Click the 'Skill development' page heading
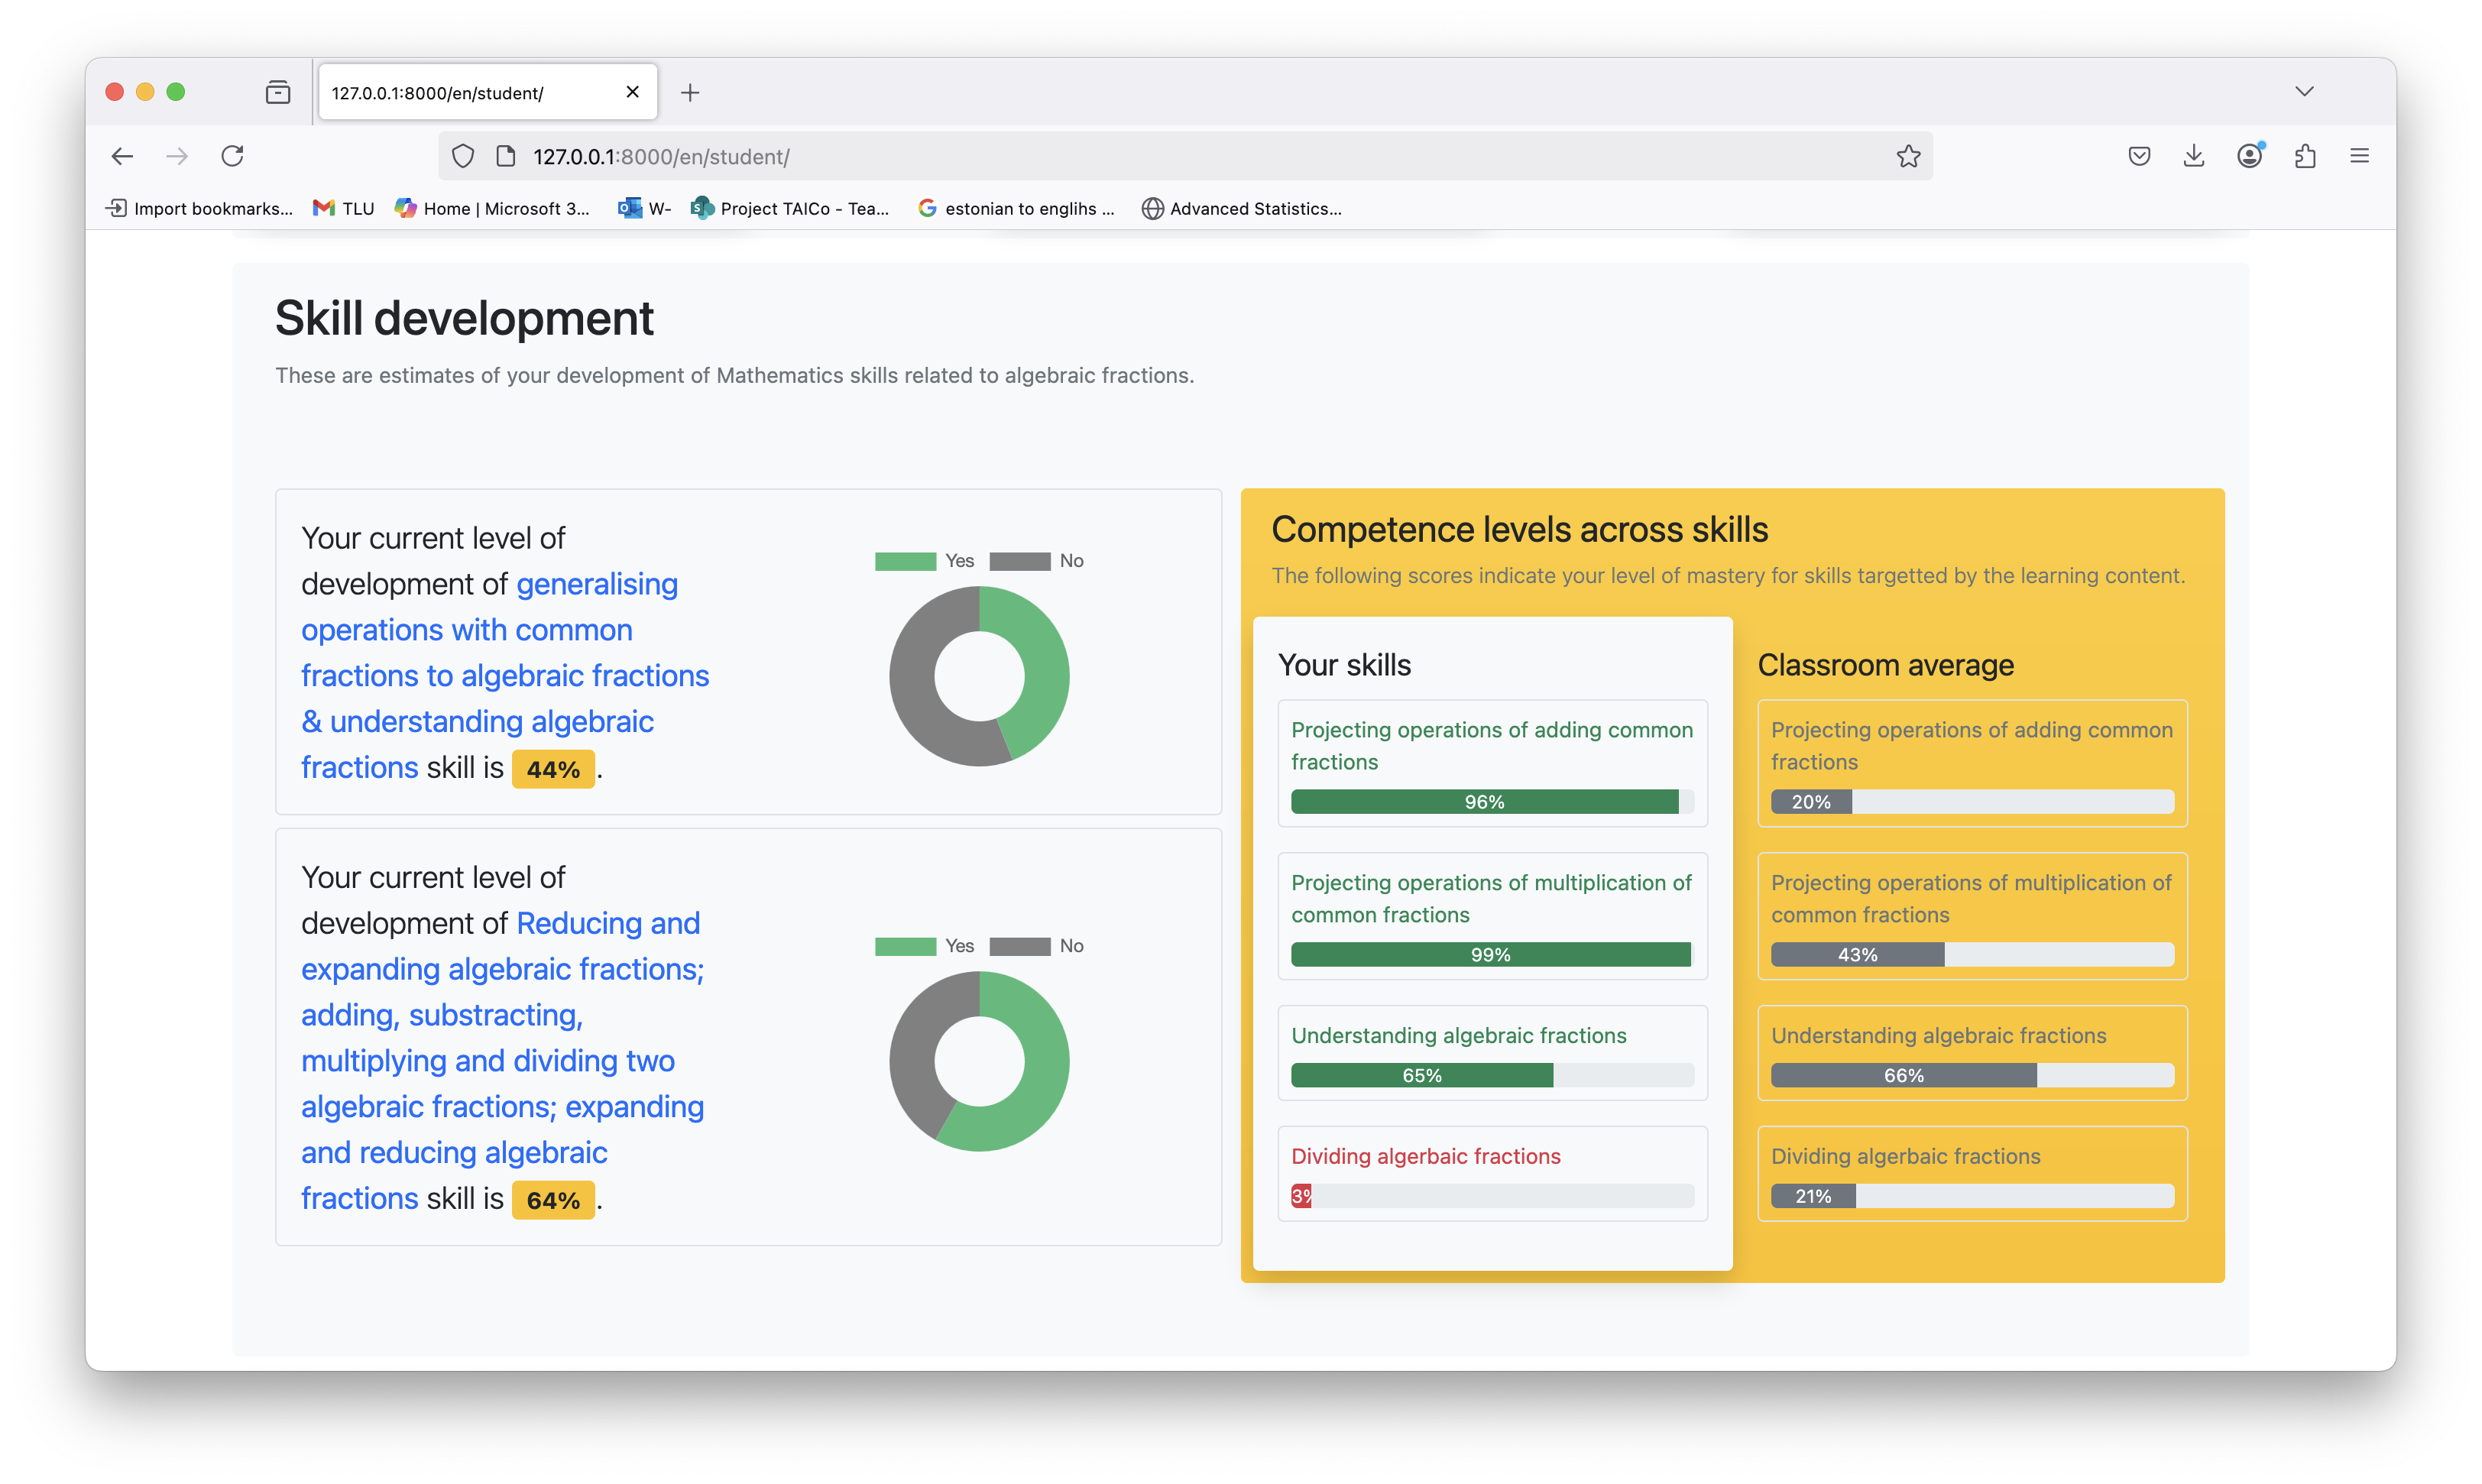The width and height of the screenshot is (2482, 1484). coord(464,318)
